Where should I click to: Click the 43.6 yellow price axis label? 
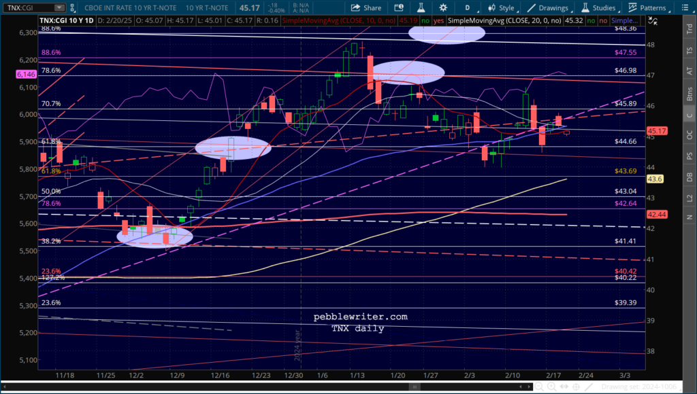655,179
